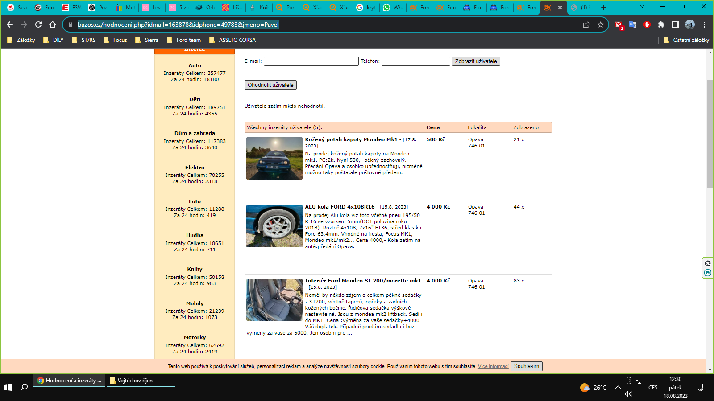Open the Extensions puzzle menu
This screenshot has width=714, height=401.
click(x=661, y=25)
